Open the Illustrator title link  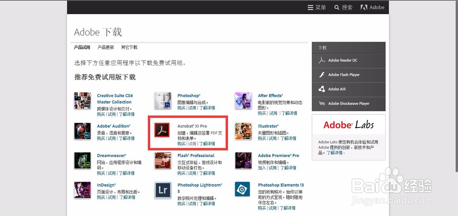pos(268,126)
